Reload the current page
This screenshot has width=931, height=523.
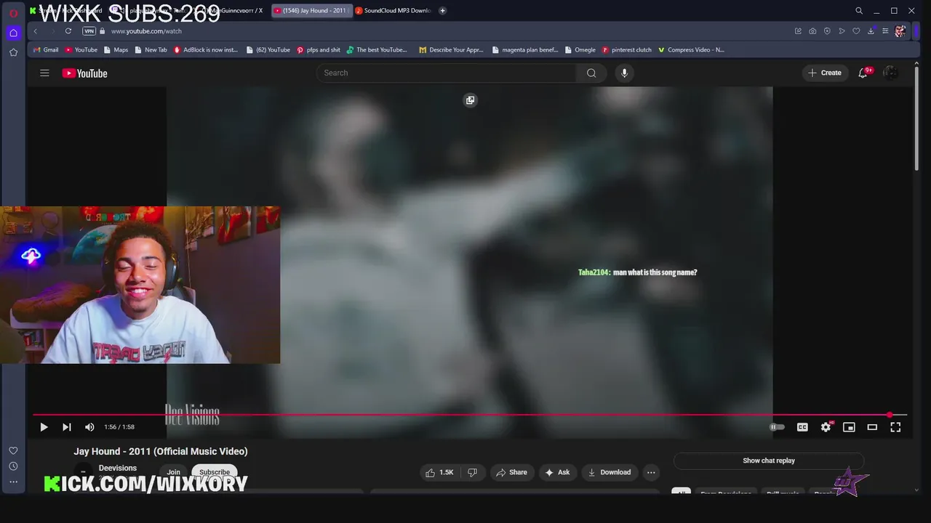[x=68, y=31]
